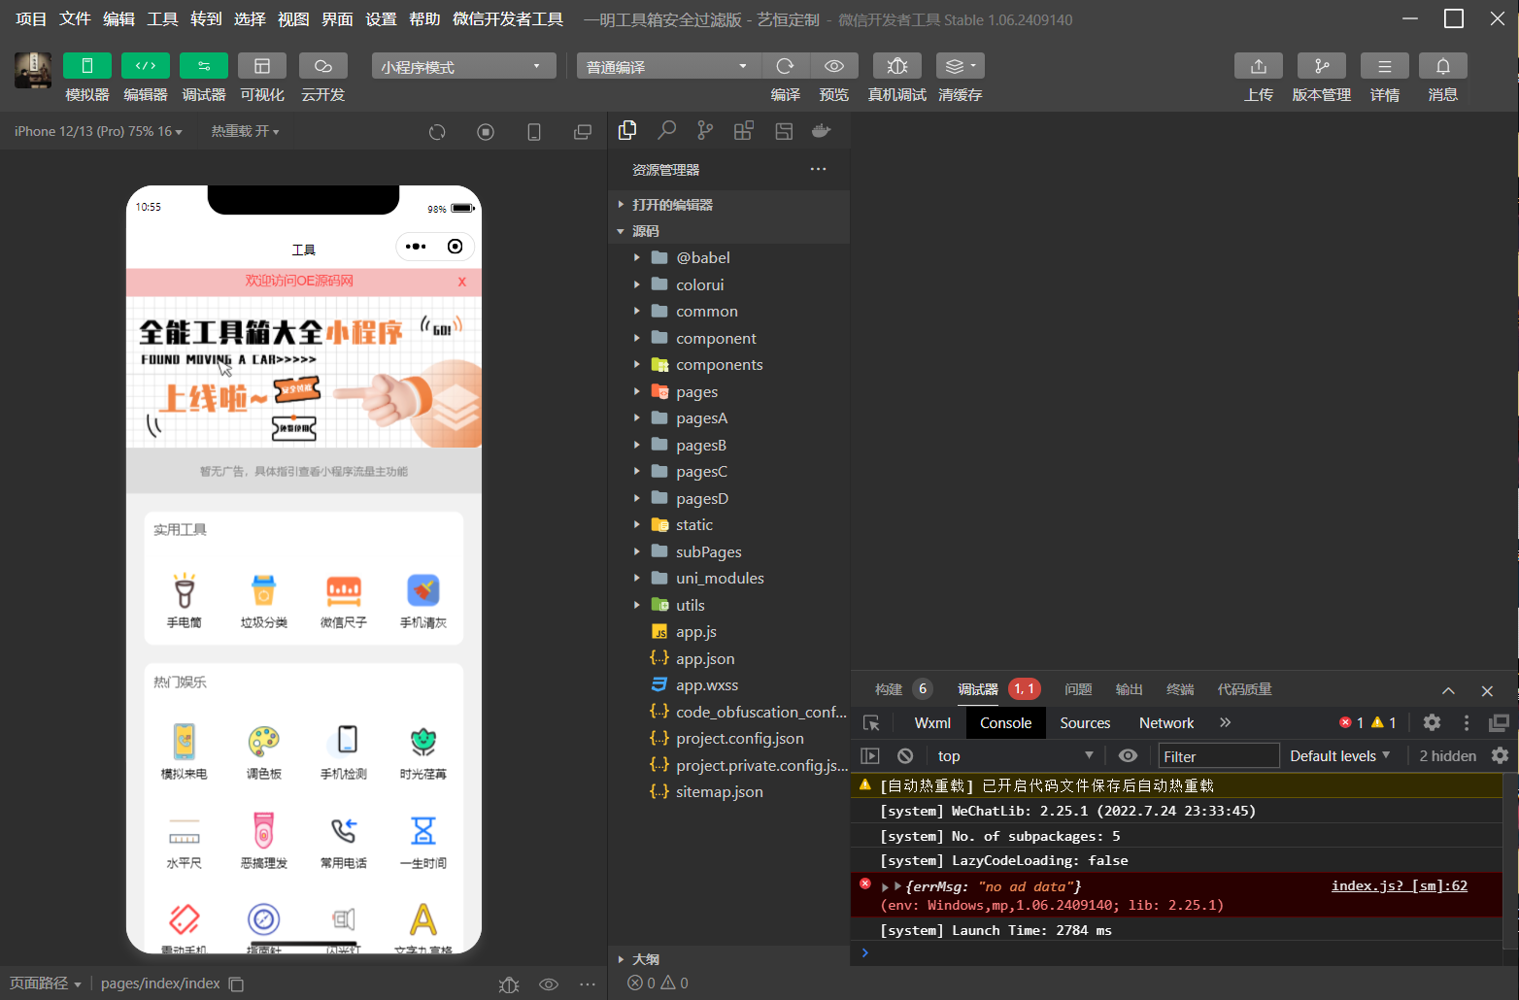Open the 项目 menu
1519x1000 pixels.
click(x=31, y=19)
